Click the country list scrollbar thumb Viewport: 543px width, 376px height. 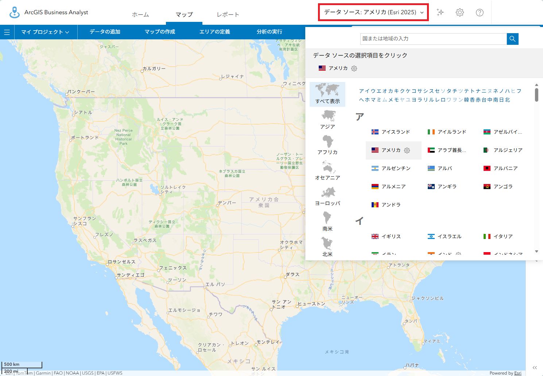click(x=536, y=94)
